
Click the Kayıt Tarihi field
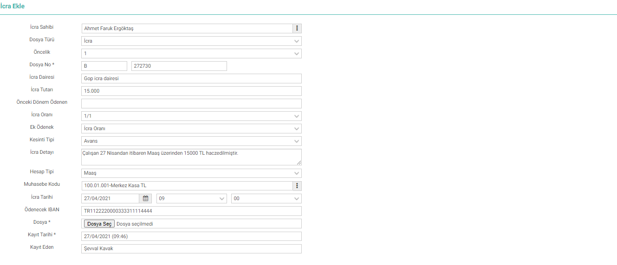(191, 236)
